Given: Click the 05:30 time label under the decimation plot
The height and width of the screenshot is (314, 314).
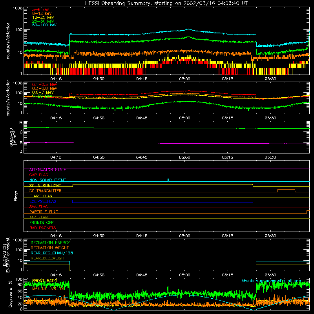Looking at the screenshot, I should coord(270,275).
